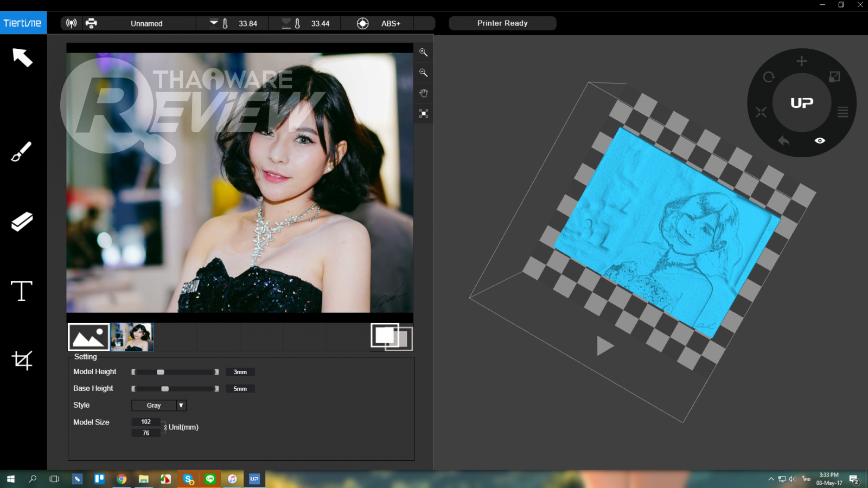Click the overlapping squares button
This screenshot has height=488, width=868.
[392, 337]
